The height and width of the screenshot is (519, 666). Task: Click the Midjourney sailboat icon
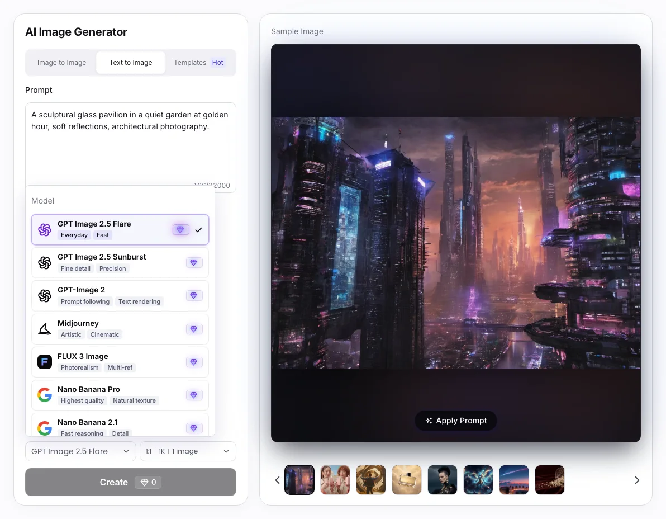pos(45,329)
